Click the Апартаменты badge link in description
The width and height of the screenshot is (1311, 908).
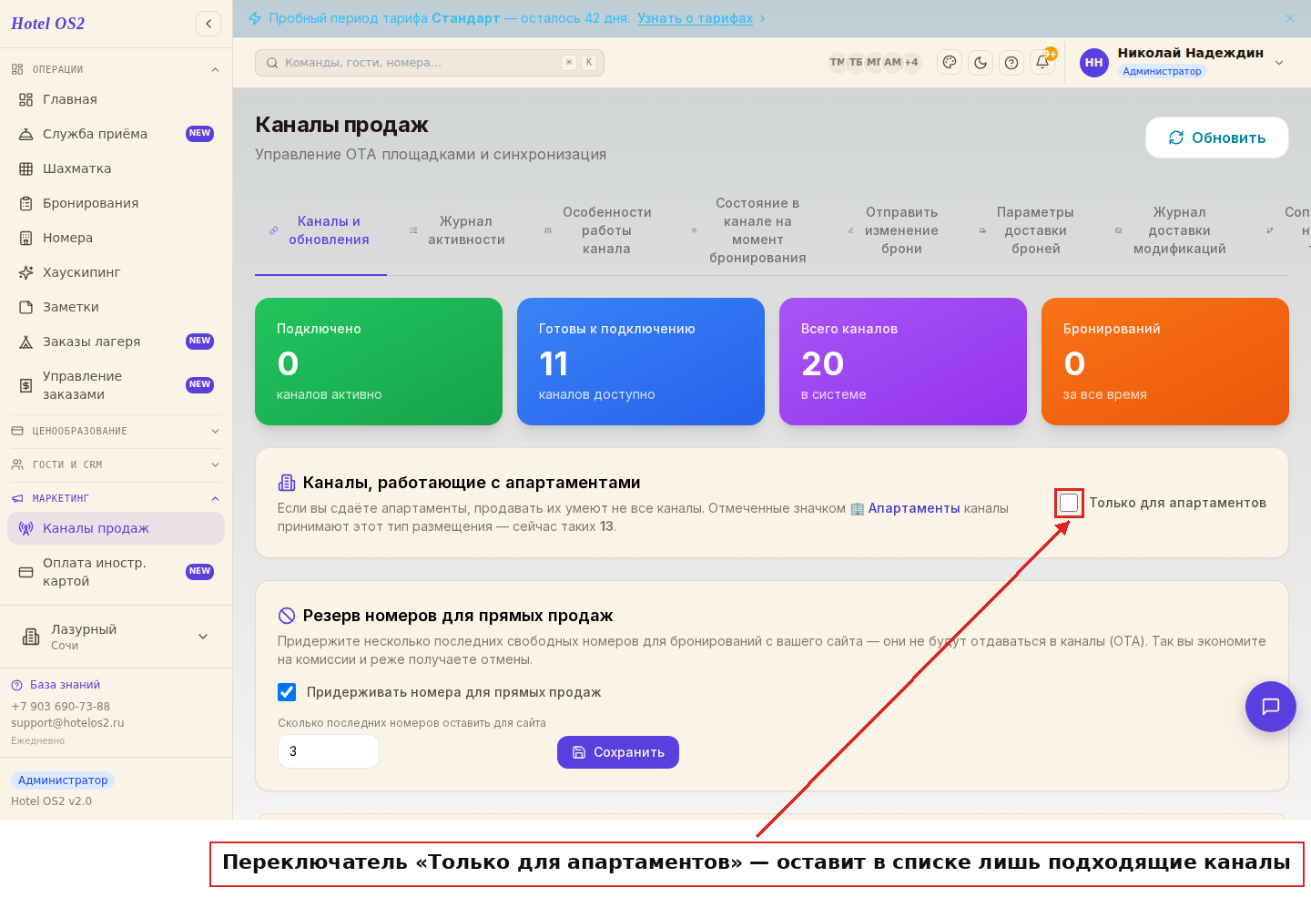click(x=905, y=508)
